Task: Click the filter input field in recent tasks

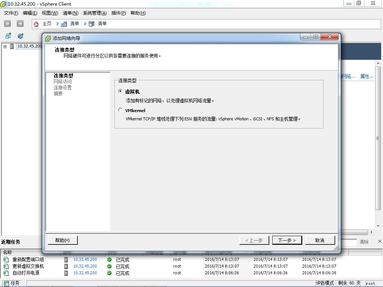Action: [x=349, y=242]
